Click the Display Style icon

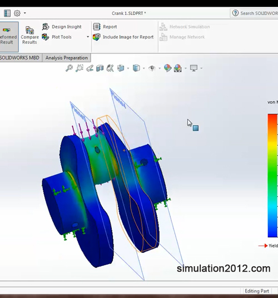point(136,68)
